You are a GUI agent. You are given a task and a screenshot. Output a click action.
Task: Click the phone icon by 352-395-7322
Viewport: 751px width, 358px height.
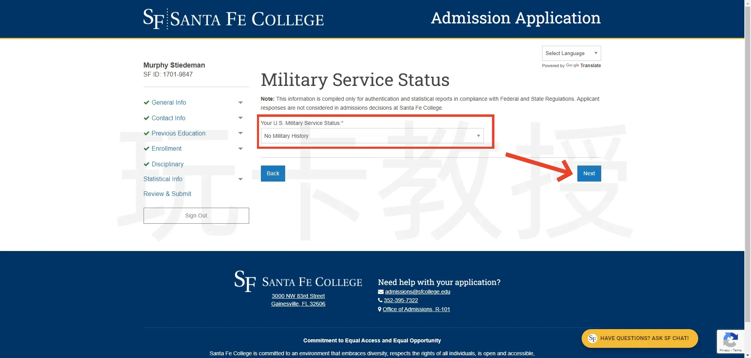click(380, 301)
